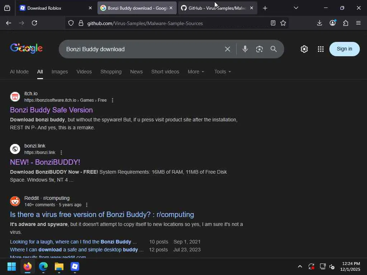Expand the More search filters dropdown
Image resolution: width=367 pixels, height=275 pixels.
196,72
